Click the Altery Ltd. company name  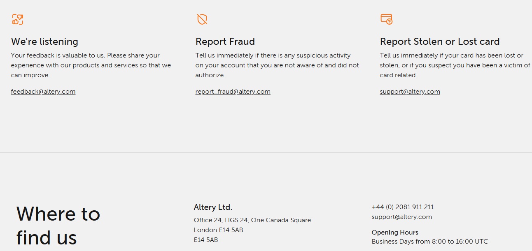[213, 207]
